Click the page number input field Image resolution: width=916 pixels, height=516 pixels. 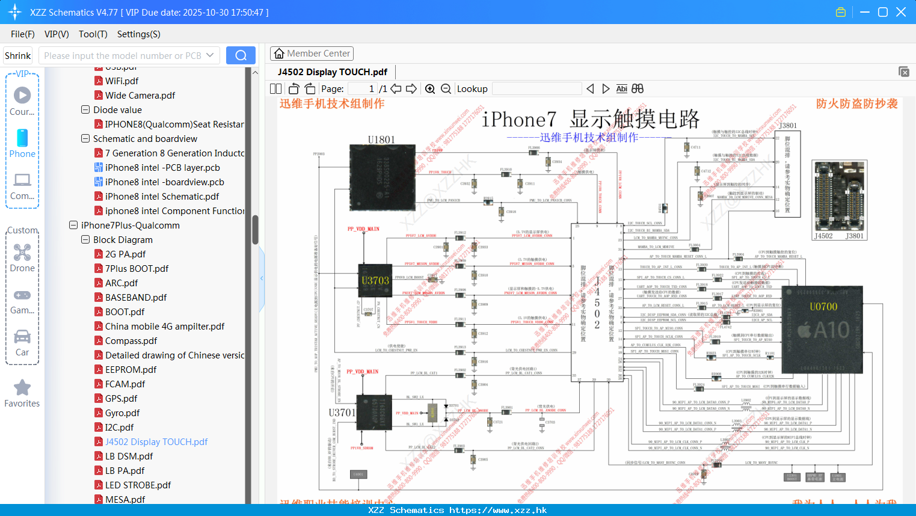[362, 88]
